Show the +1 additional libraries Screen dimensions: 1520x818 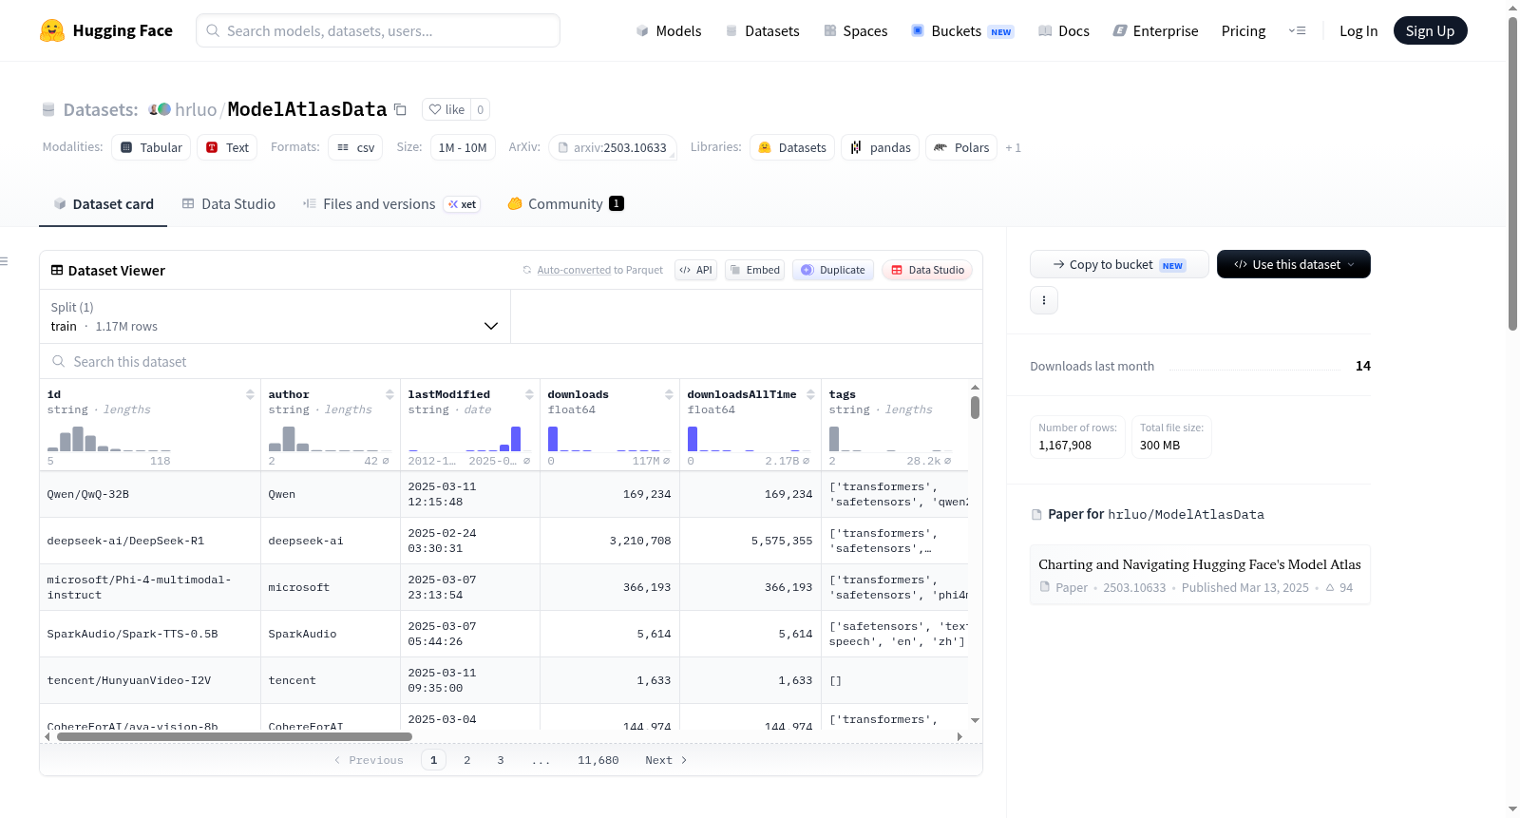(x=1014, y=147)
